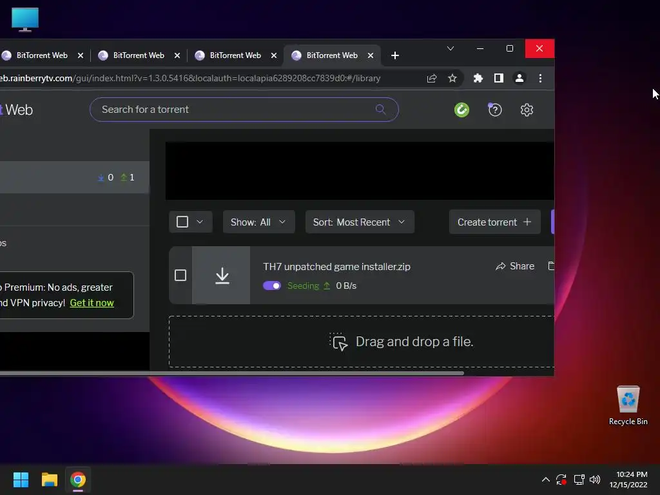Share the TH7 unpatched game installer torrent
Screen dimensions: 660x495
pos(515,266)
